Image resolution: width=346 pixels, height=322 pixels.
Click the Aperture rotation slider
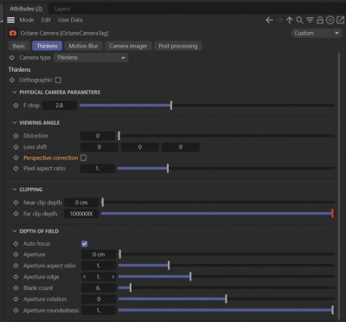click(x=227, y=299)
